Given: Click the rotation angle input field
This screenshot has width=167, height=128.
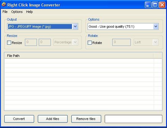Looking at the screenshot, I should tap(121, 42).
